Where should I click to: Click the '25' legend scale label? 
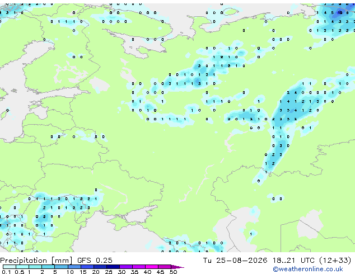109,272
